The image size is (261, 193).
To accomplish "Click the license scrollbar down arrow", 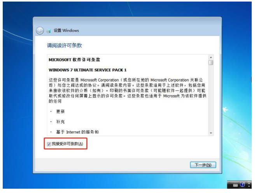I will click(x=211, y=133).
